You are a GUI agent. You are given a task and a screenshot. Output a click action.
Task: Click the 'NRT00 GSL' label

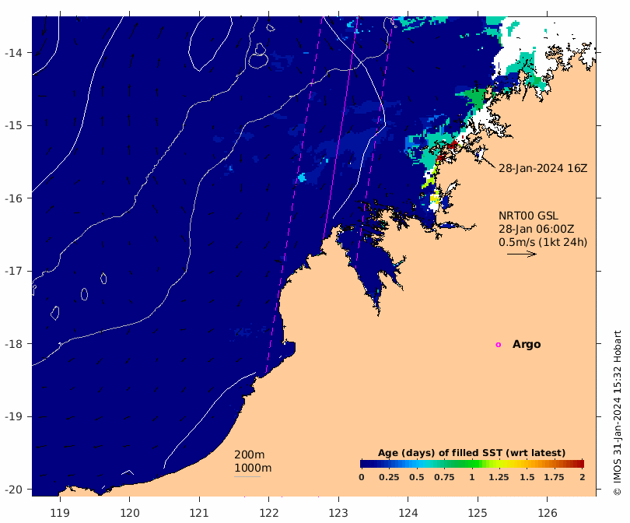coord(528,216)
